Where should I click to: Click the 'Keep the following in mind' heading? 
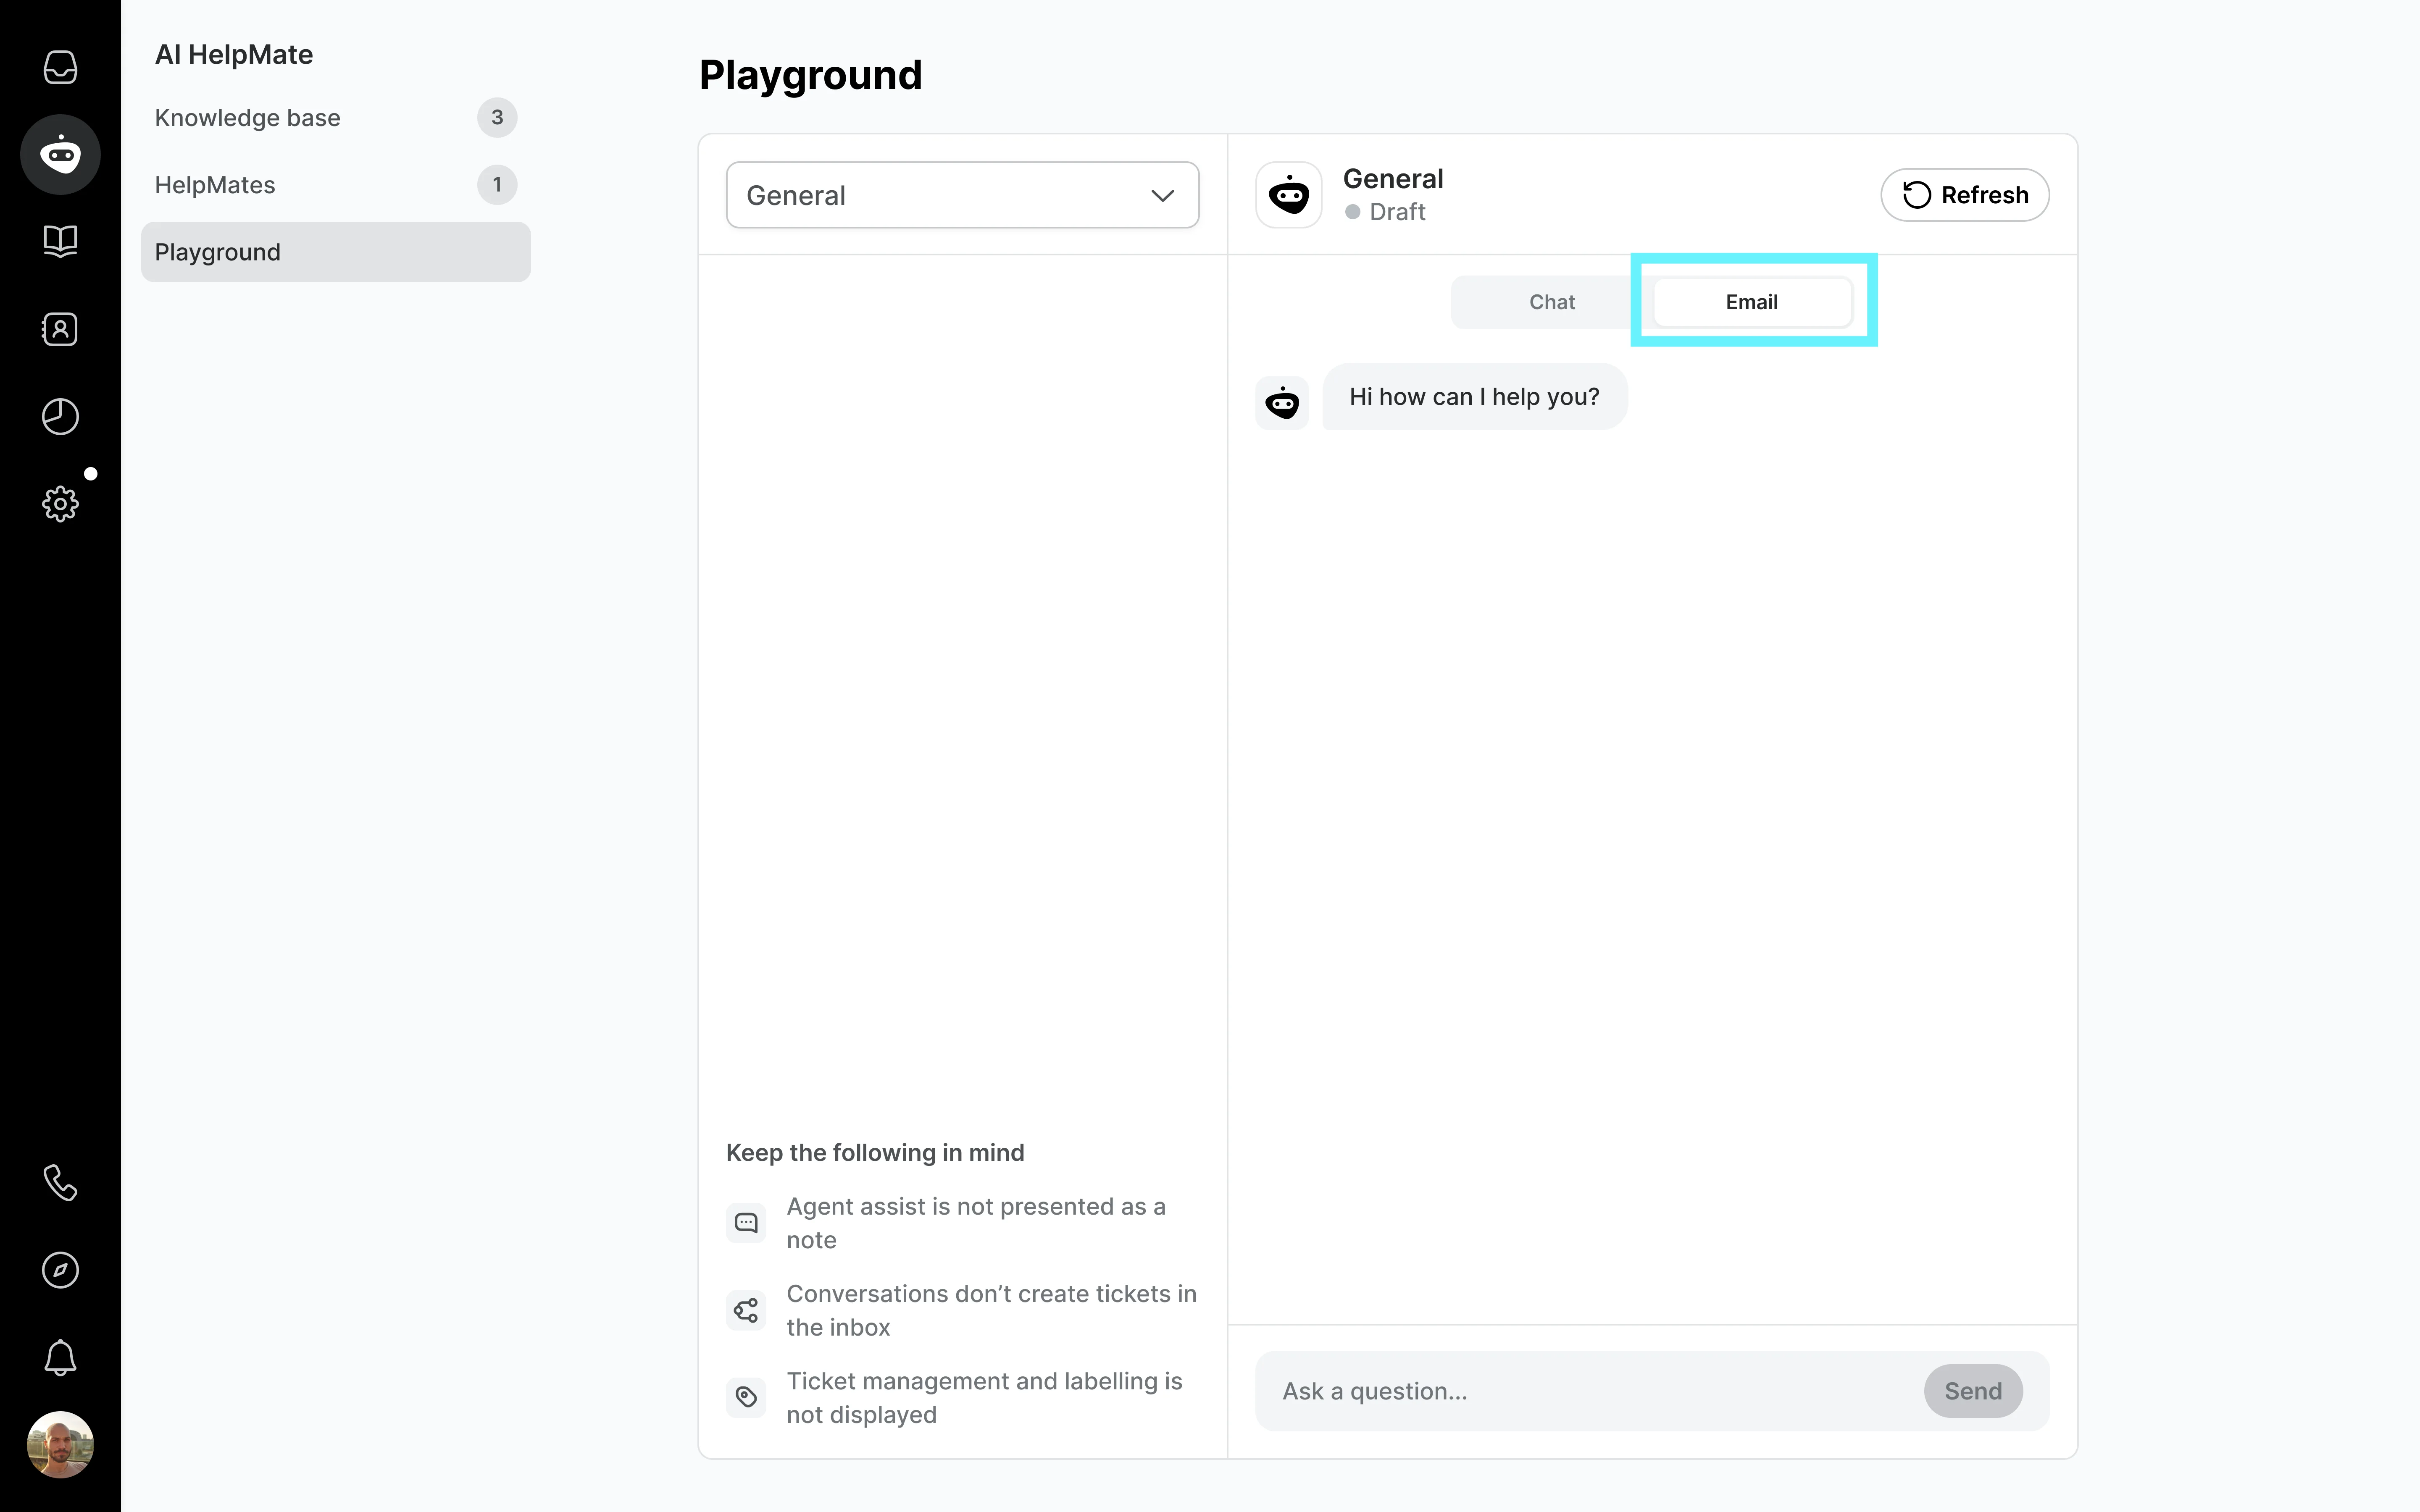875,1153
